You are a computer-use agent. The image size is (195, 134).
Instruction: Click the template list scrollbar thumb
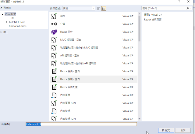click(x=140, y=28)
